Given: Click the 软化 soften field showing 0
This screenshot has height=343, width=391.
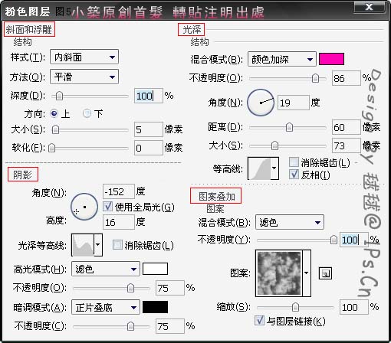Looking at the screenshot, I should point(149,148).
